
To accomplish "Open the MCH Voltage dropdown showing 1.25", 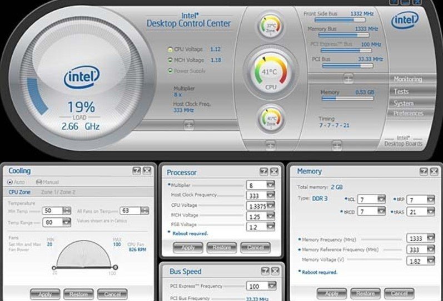I will (x=271, y=216).
